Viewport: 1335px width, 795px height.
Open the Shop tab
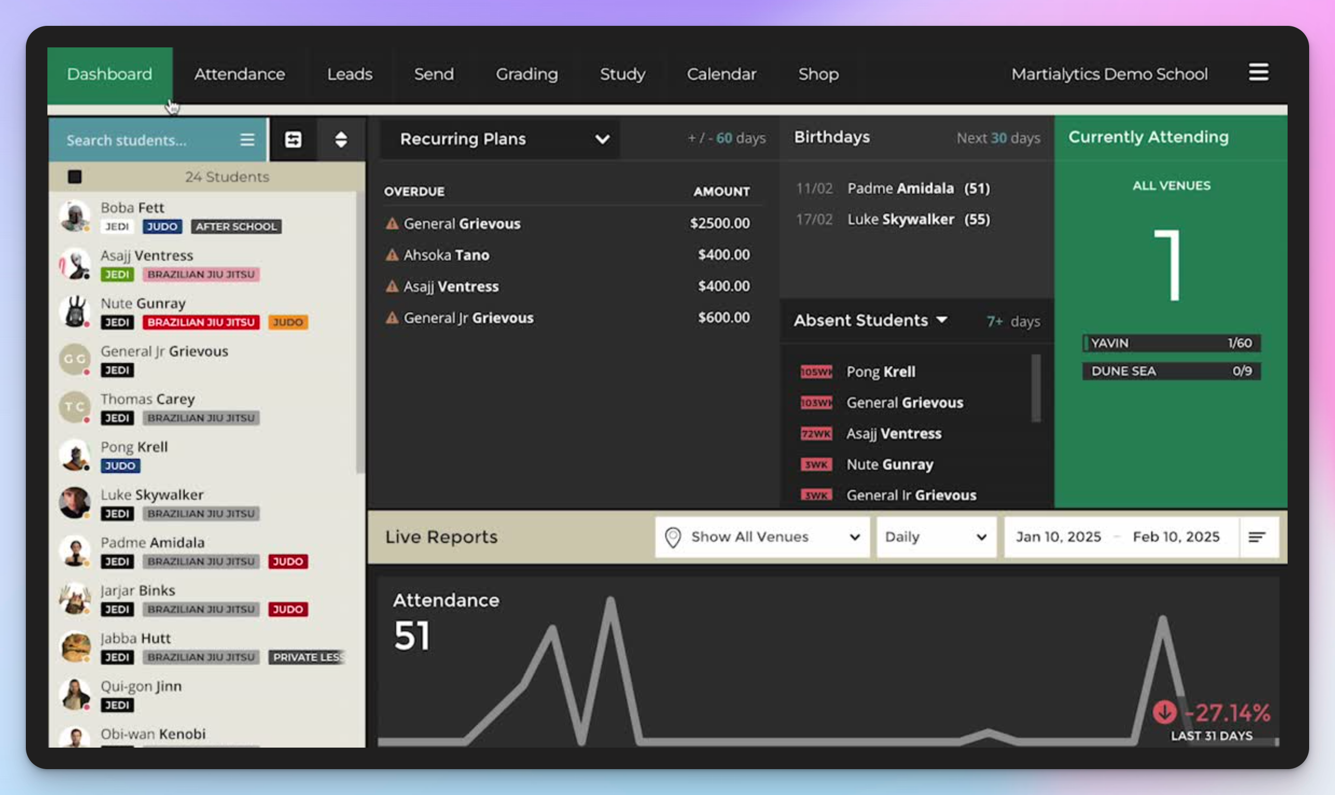[818, 74]
